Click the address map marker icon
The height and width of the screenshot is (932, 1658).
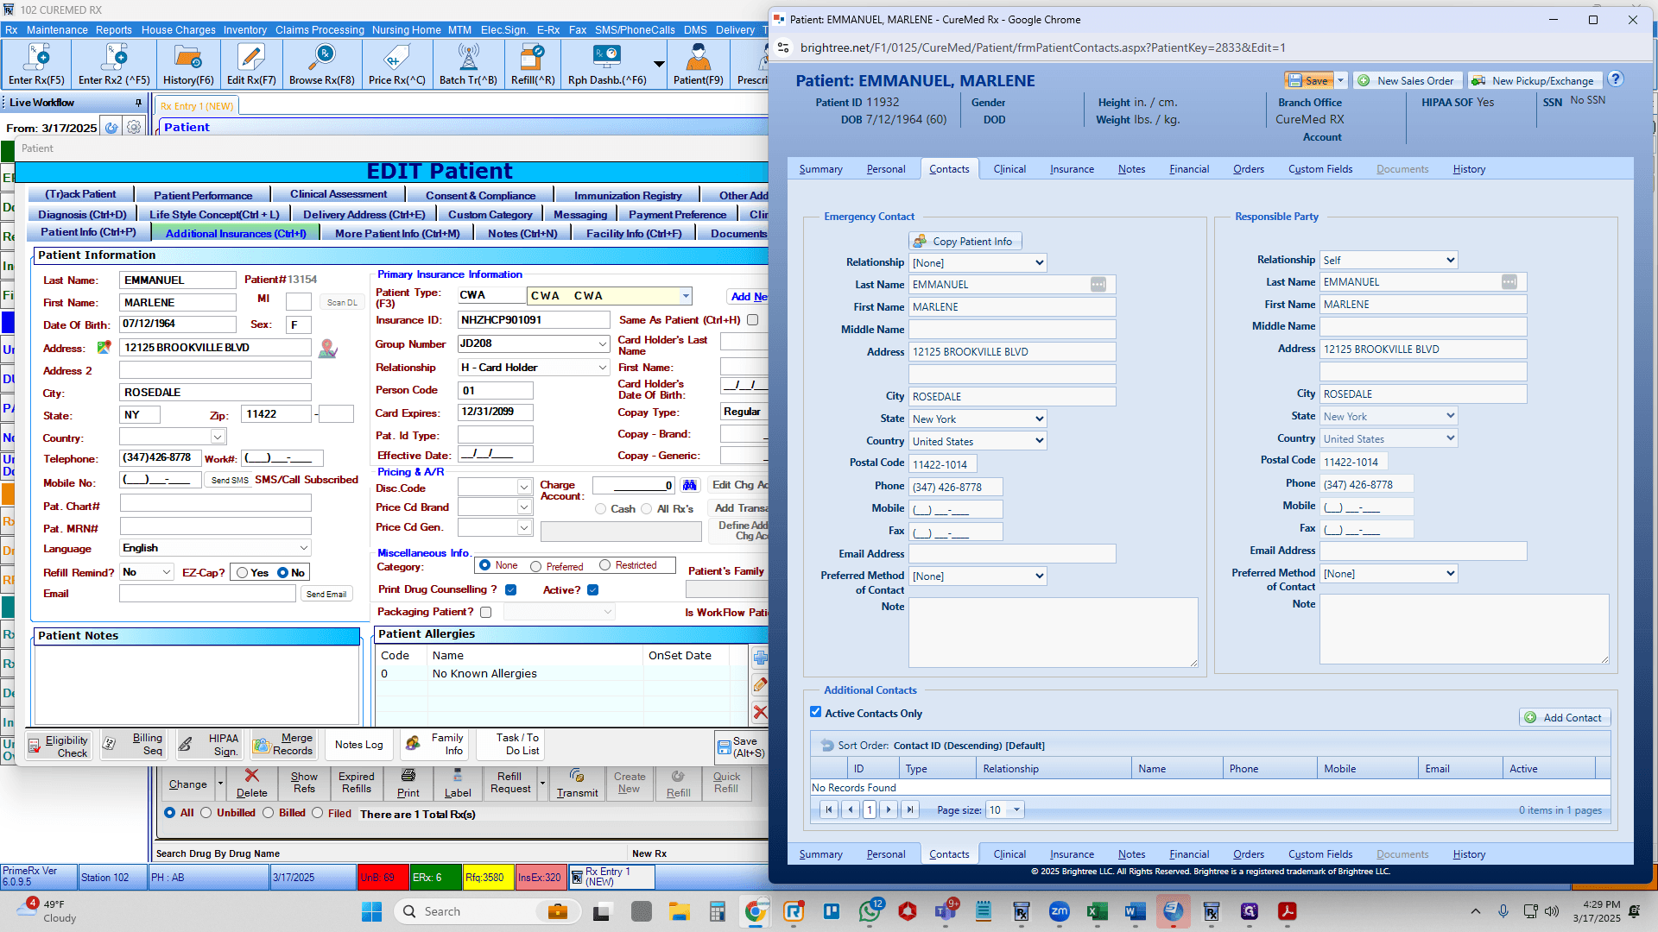tap(104, 348)
